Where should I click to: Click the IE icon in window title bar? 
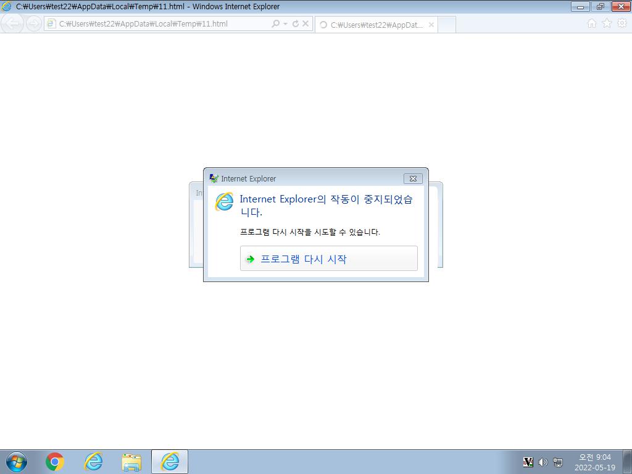click(6, 6)
